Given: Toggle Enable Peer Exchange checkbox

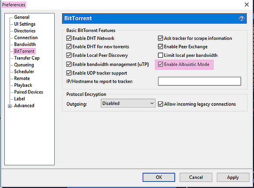Looking at the screenshot, I should pos(160,47).
